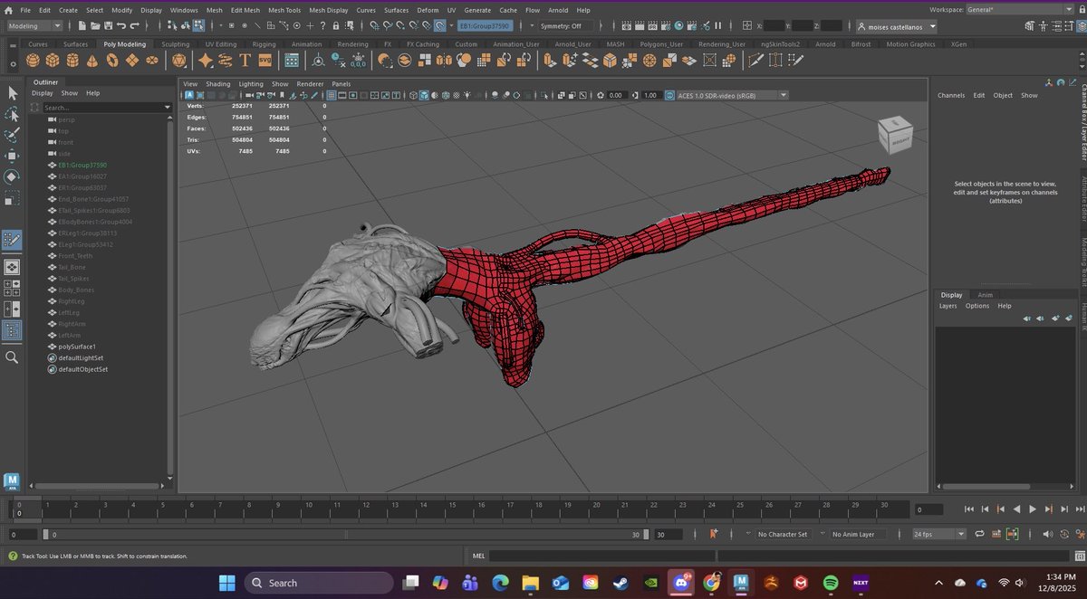Screen dimensions: 1087x599
Task: Toggle the loop playback button
Action: (x=980, y=535)
